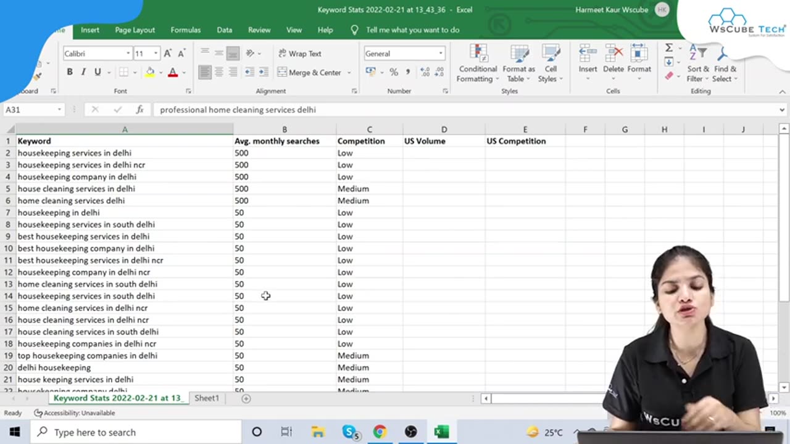Middle align cell contents
This screenshot has width=790, height=444.
tap(218, 53)
